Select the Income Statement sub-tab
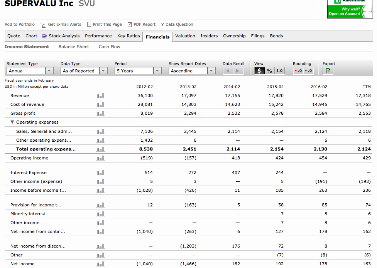This screenshot has width=377, height=268. click(27, 47)
